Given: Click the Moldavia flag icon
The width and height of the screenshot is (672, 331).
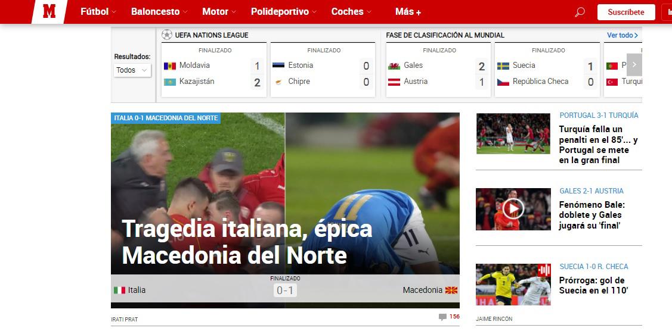Looking at the screenshot, I should point(170,66).
